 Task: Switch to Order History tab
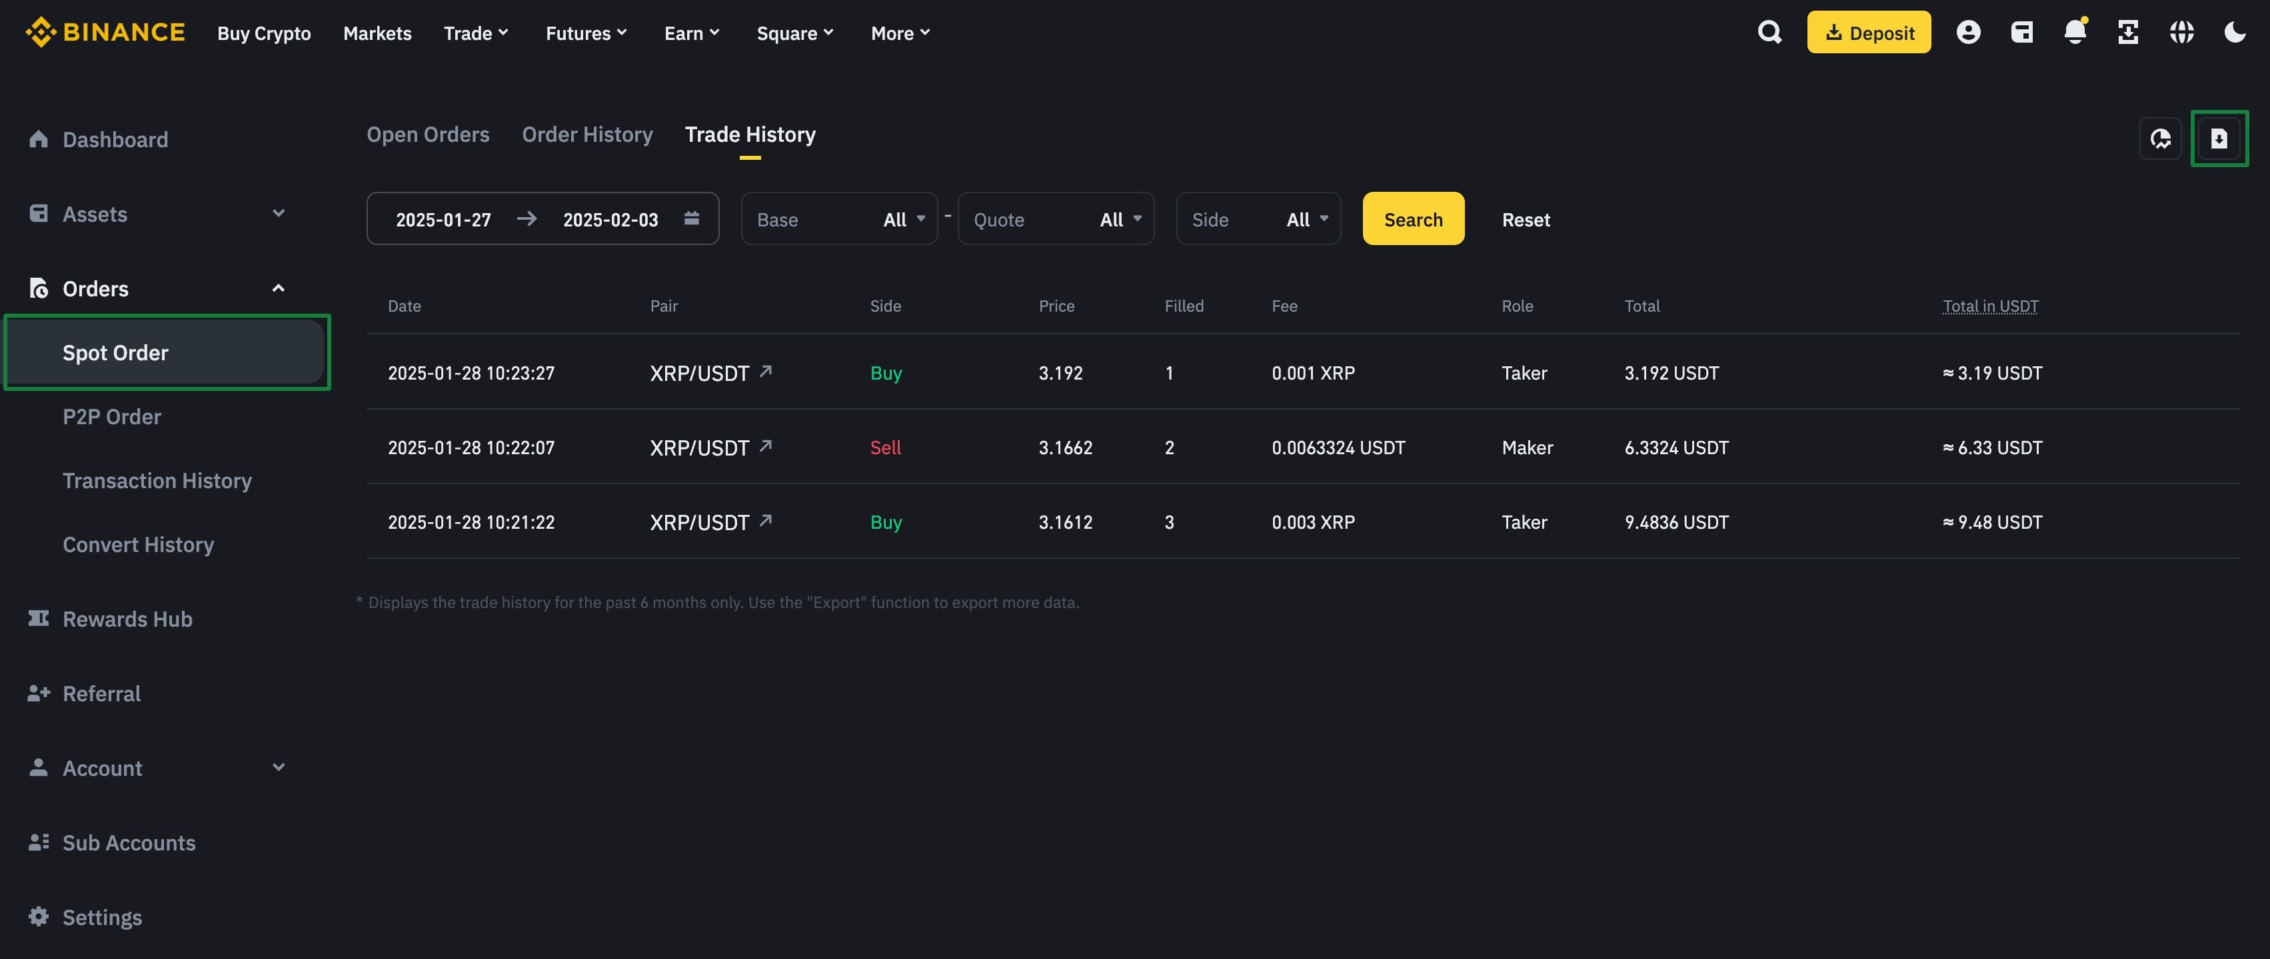click(587, 134)
